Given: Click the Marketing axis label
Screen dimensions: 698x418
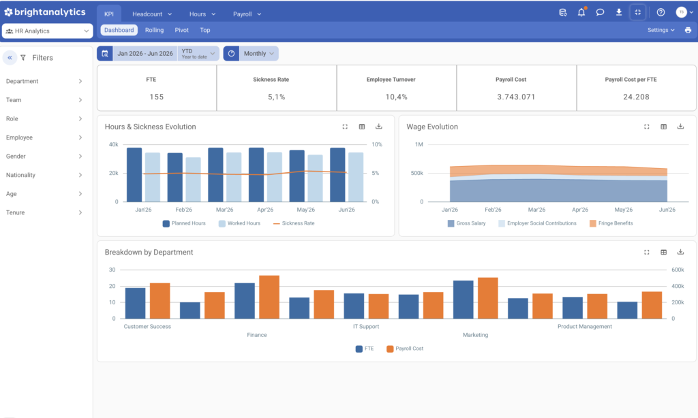Looking at the screenshot, I should pos(475,336).
